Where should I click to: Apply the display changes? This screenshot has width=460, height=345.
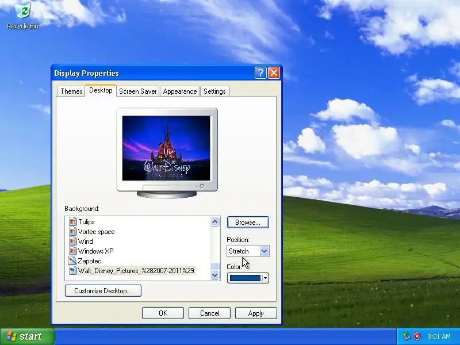pyautogui.click(x=256, y=313)
